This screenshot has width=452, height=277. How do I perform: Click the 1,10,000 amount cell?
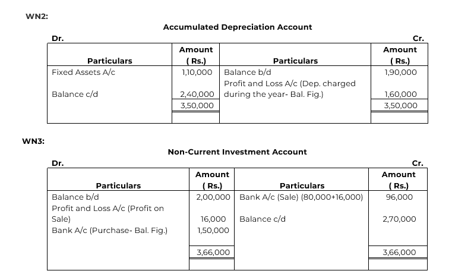point(197,72)
